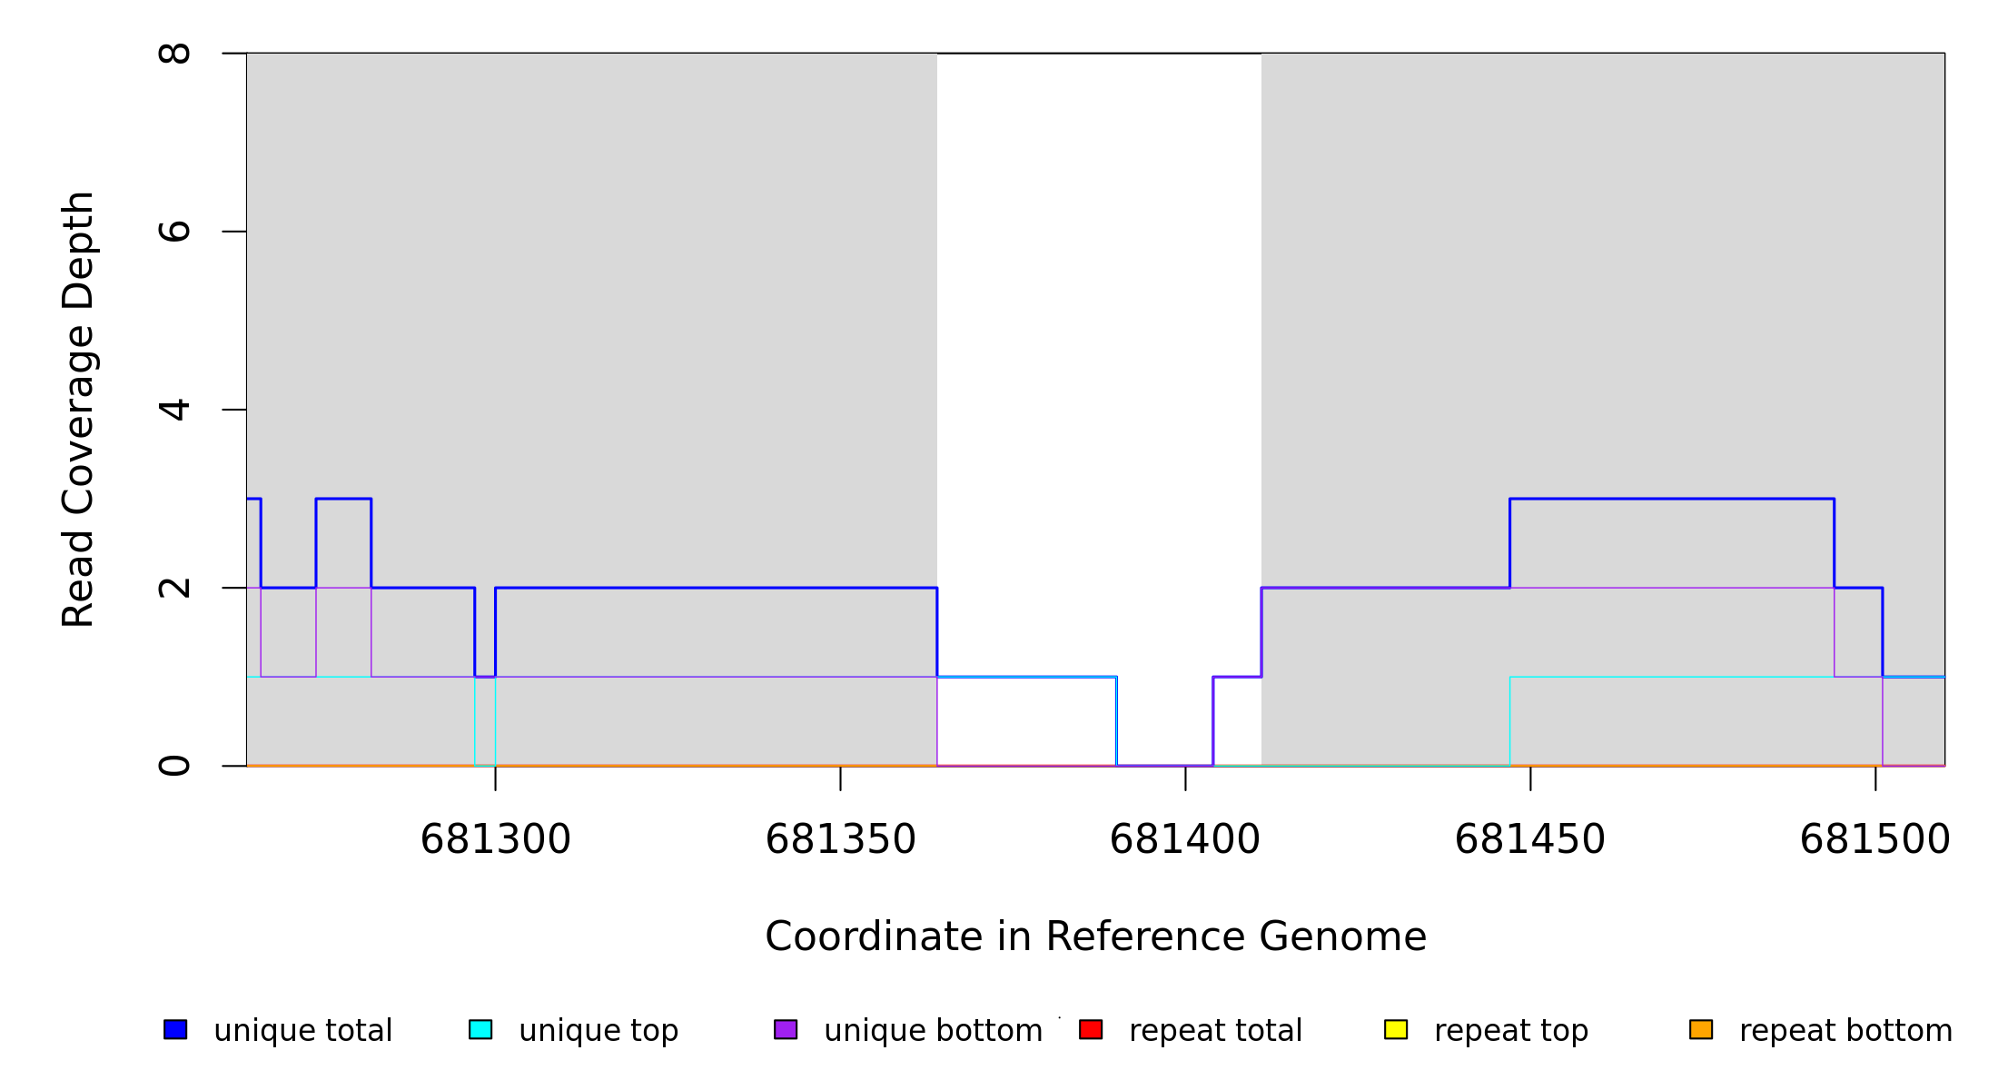This screenshot has height=1090, width=1998.
Task: Click the 681300 x-axis tick label
Action: point(495,839)
